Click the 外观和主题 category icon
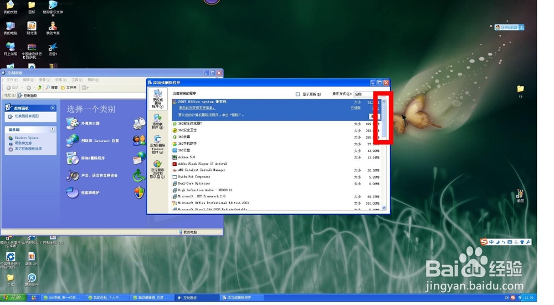Viewport: 554px width, 305px height. [73, 124]
